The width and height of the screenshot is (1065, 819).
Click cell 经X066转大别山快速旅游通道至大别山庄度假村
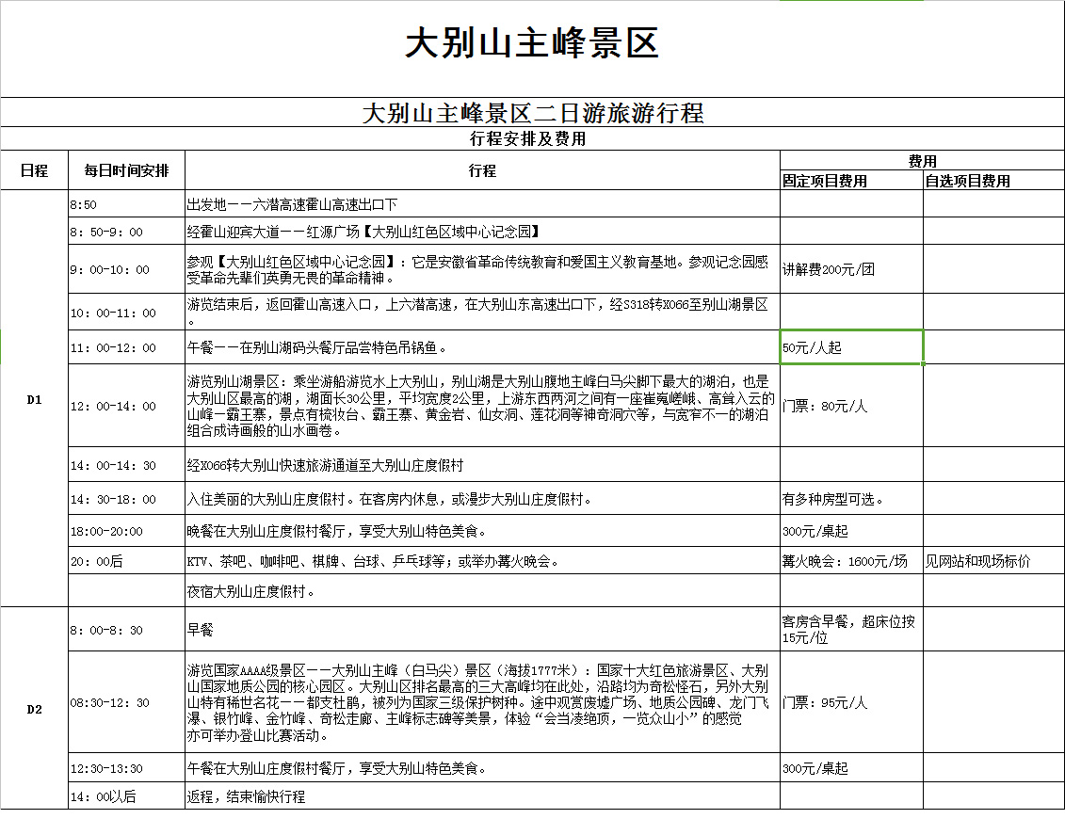pyautogui.click(x=482, y=465)
